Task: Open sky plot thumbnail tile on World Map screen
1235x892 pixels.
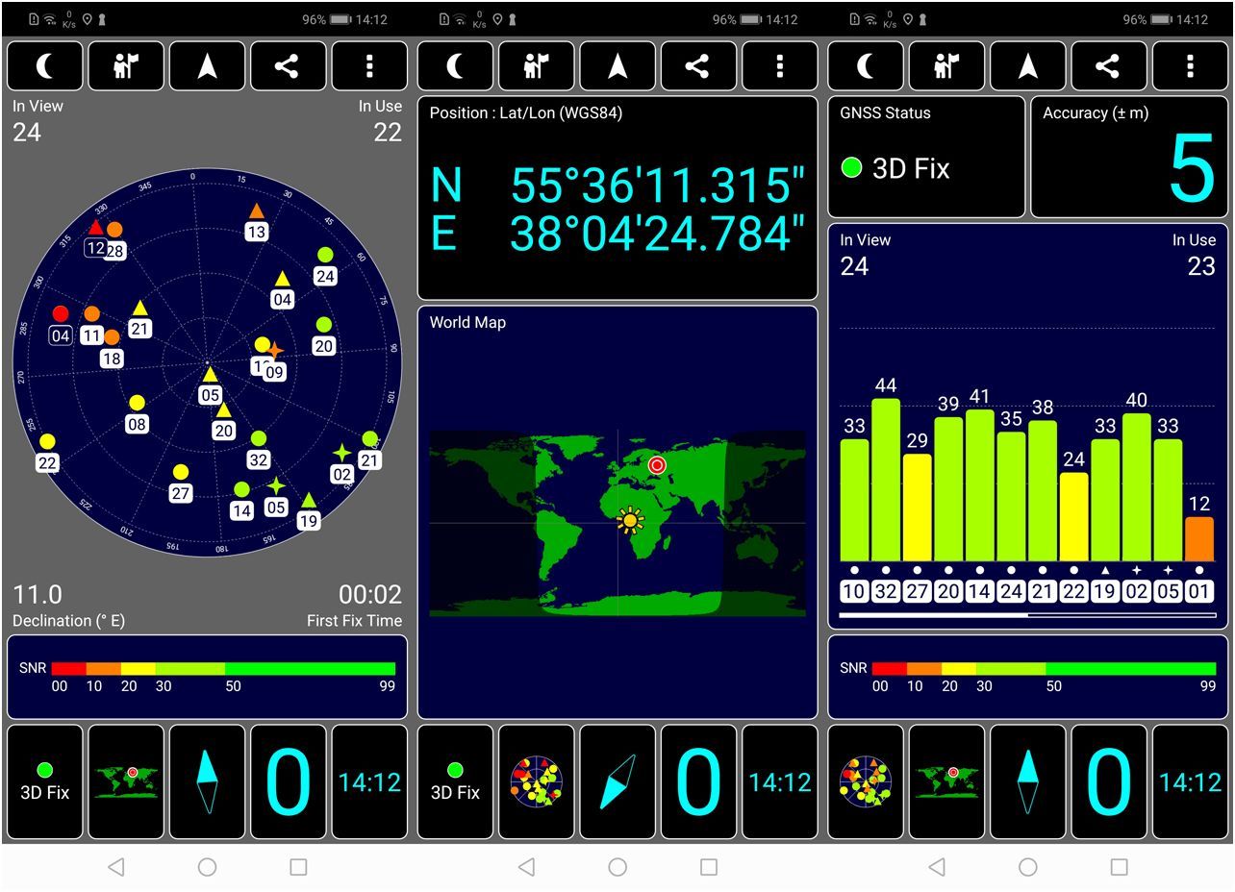Action: point(536,781)
